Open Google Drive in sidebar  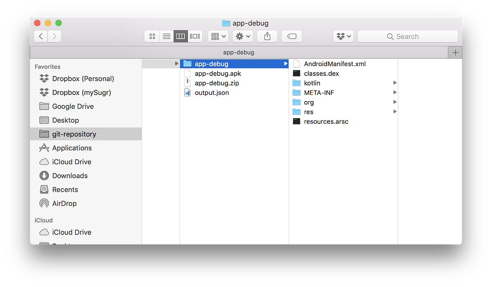(86, 106)
